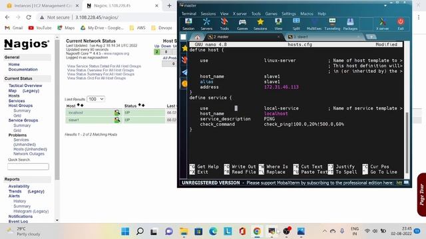Screen dimensions: 426x239
Task: Open Devops bookmarks folder
Action: tap(162, 28)
